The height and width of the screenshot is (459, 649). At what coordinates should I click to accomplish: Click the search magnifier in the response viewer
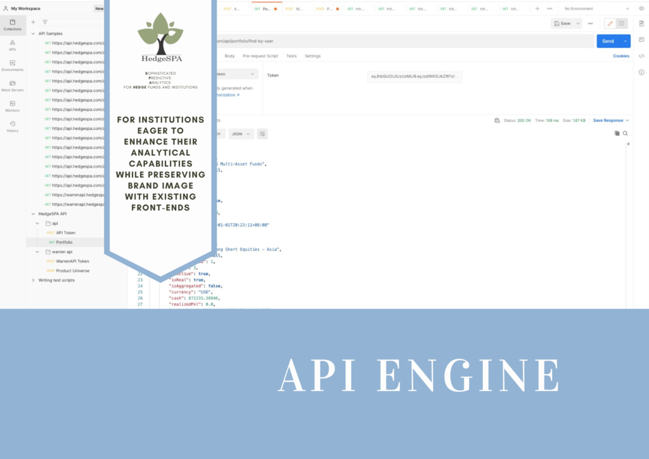pos(625,133)
